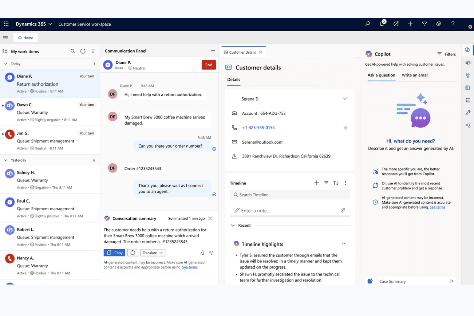Switch to the Home tab
This screenshot has width=474, height=316.
[26, 38]
